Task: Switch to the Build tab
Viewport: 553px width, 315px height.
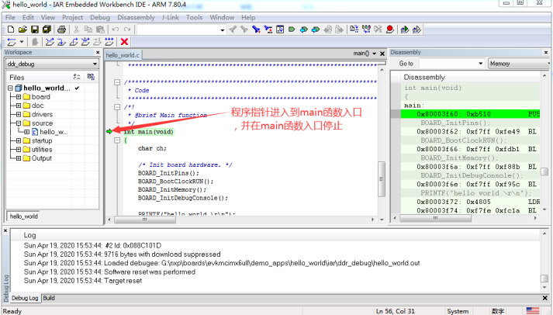Action: [49, 298]
